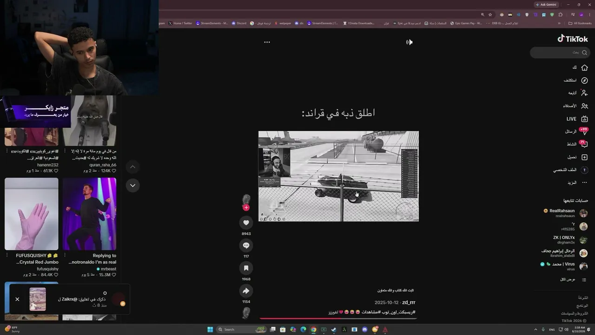Image resolution: width=595 pixels, height=335 pixels.
Task: Open the Windows Start menu
Action: pyautogui.click(x=210, y=329)
